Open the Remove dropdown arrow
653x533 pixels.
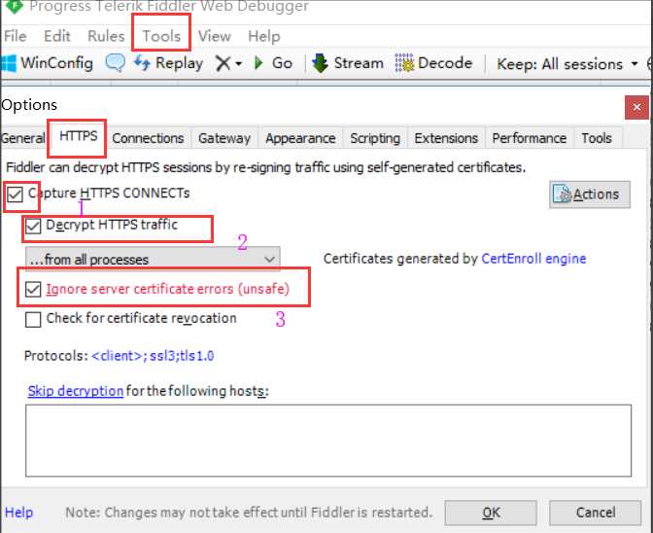point(239,64)
